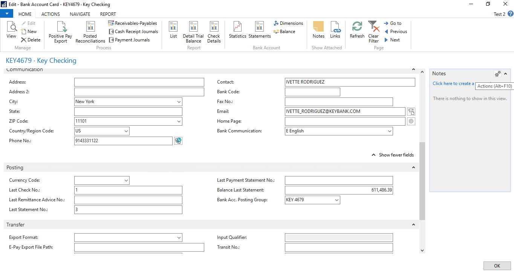The height and width of the screenshot is (272, 514).
Task: Open the City dropdown
Action: pyautogui.click(x=179, y=102)
